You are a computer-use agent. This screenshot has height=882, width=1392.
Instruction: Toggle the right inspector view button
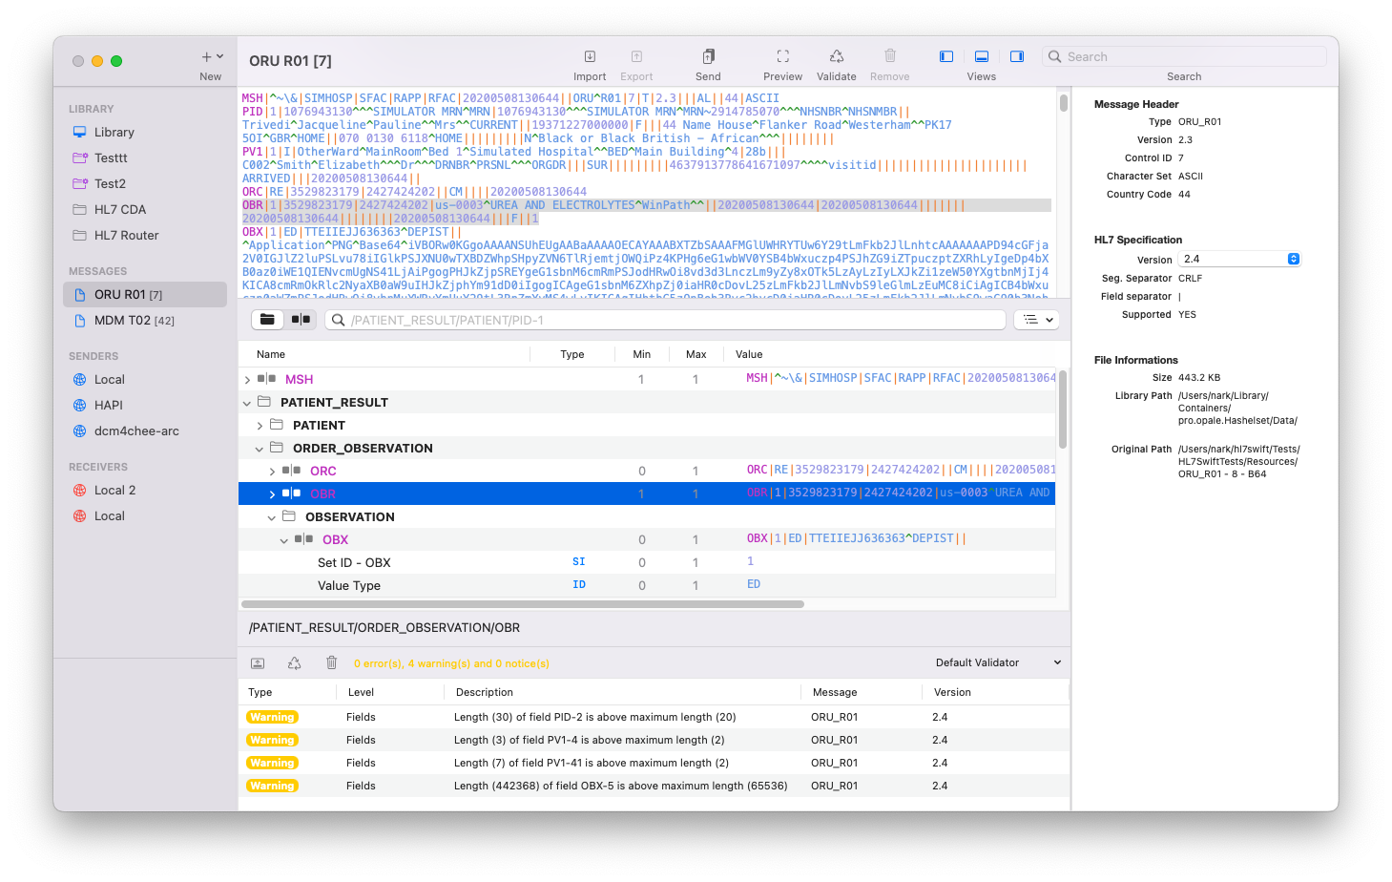(1017, 57)
